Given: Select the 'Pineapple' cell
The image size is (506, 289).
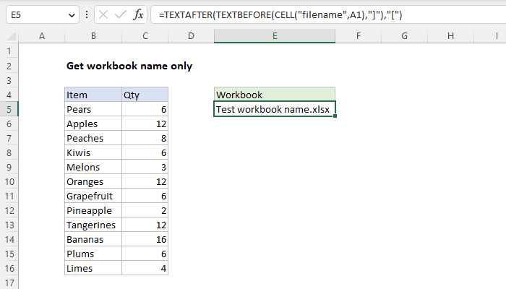Looking at the screenshot, I should point(93,210).
